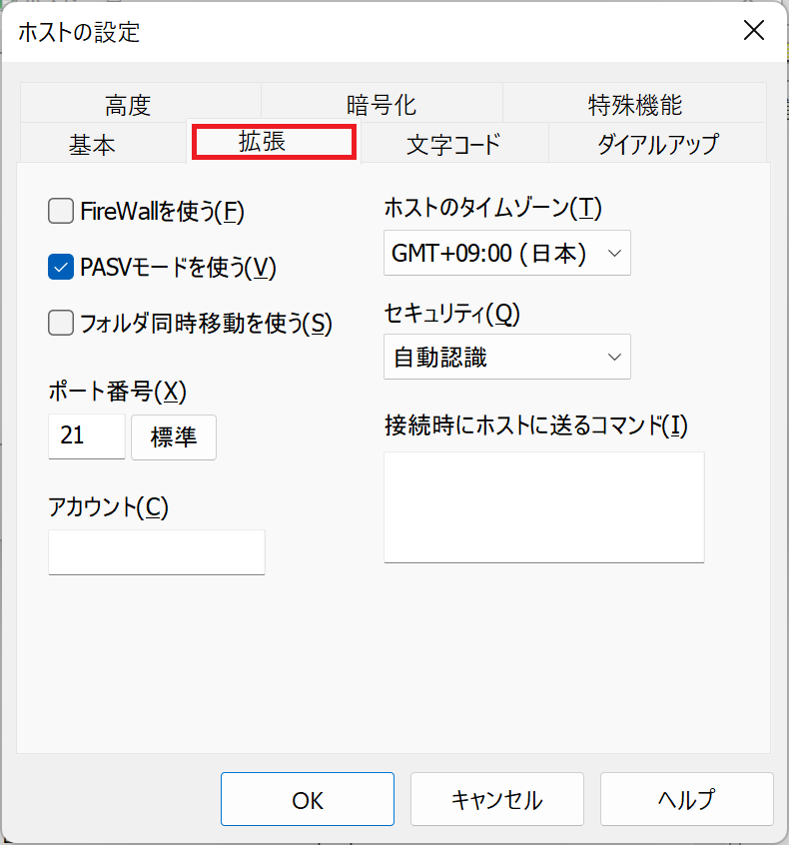789x845 pixels.
Task: Open the ダイアルアップ tab
Action: (x=657, y=144)
